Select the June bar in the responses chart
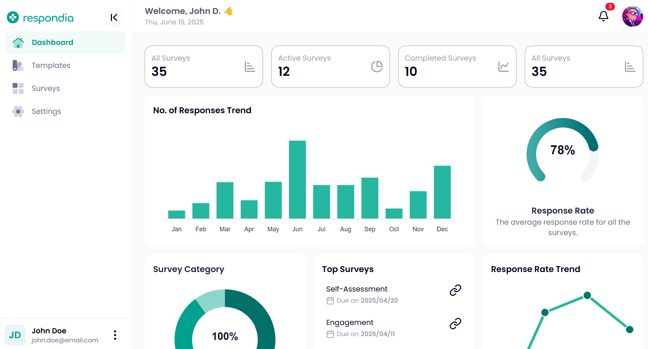648x349 pixels. coord(297,179)
